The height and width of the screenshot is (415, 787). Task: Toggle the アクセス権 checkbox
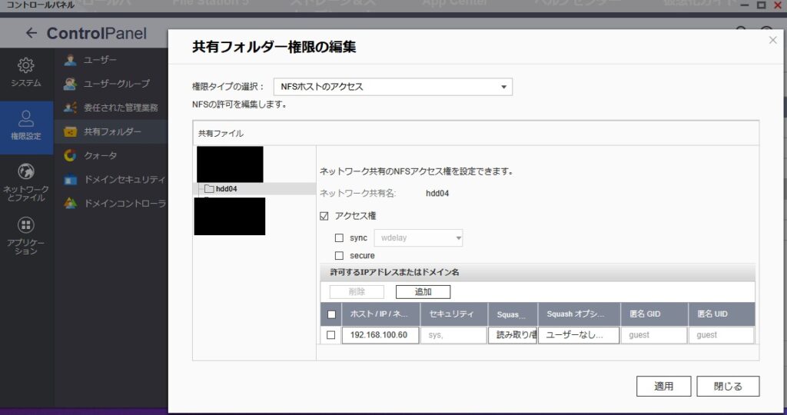coord(324,216)
